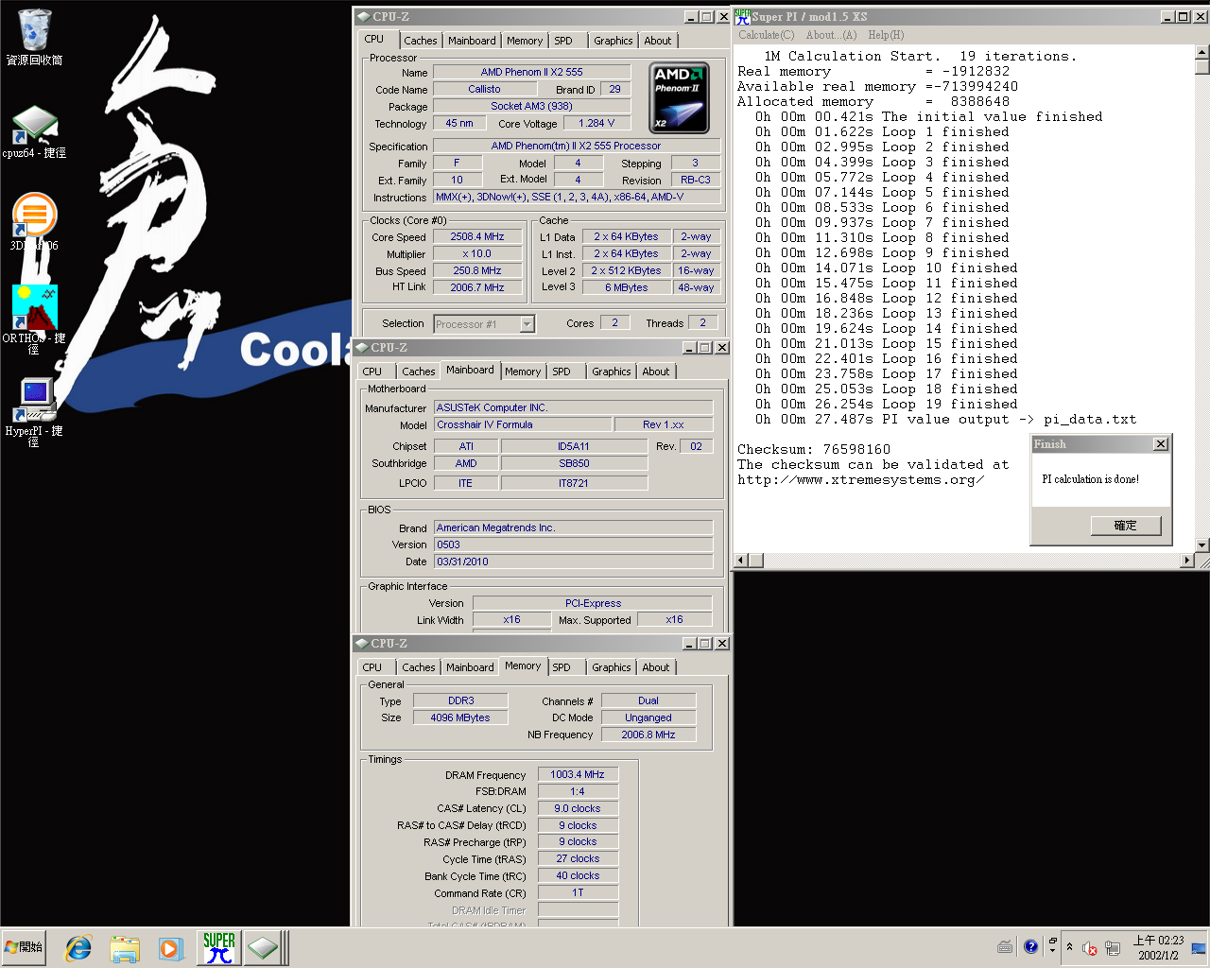
Task: Click the BIOS version 0503 field
Action: coord(573,544)
